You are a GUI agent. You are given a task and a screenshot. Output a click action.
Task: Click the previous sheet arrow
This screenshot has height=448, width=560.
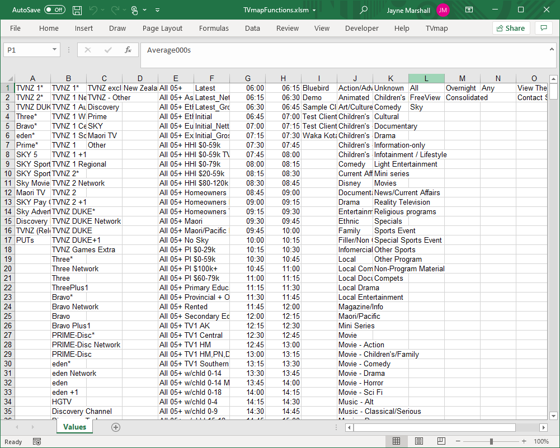(17, 427)
